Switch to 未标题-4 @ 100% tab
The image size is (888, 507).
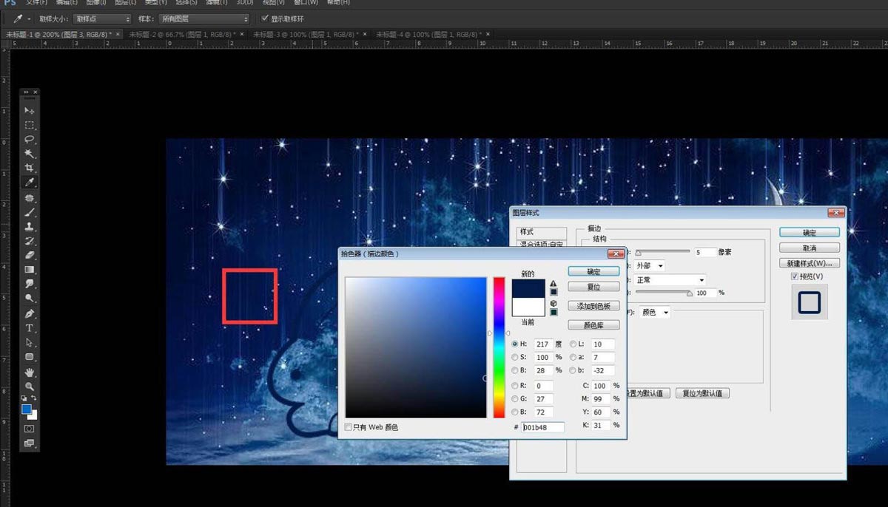(430, 34)
